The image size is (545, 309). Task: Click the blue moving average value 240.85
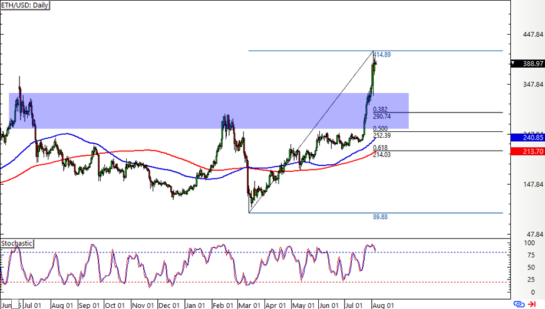click(x=533, y=138)
